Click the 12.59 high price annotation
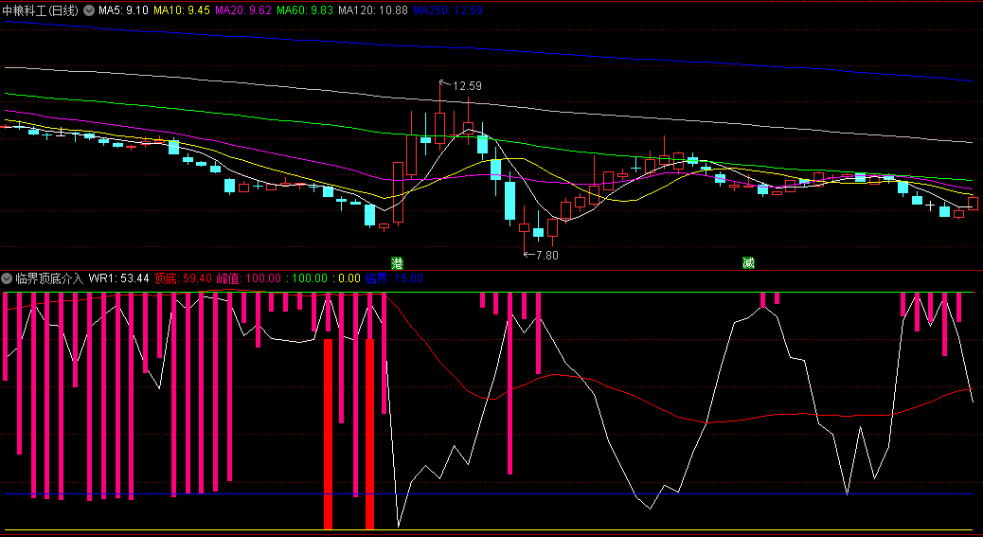The width and height of the screenshot is (983, 537). coord(467,86)
